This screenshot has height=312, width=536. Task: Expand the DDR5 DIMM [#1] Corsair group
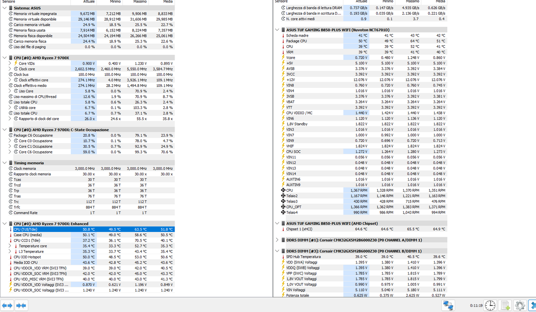[277, 240]
